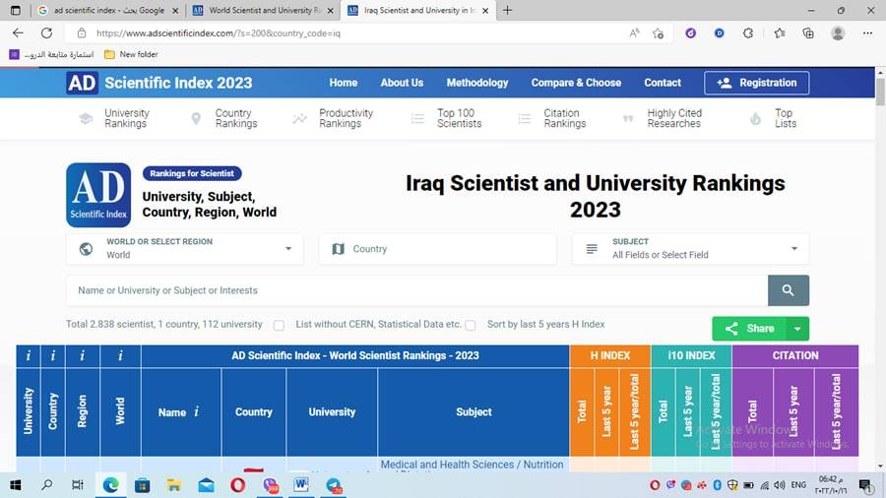Open the Methodology menu item
Viewport: 886px width, 498px height.
point(477,83)
